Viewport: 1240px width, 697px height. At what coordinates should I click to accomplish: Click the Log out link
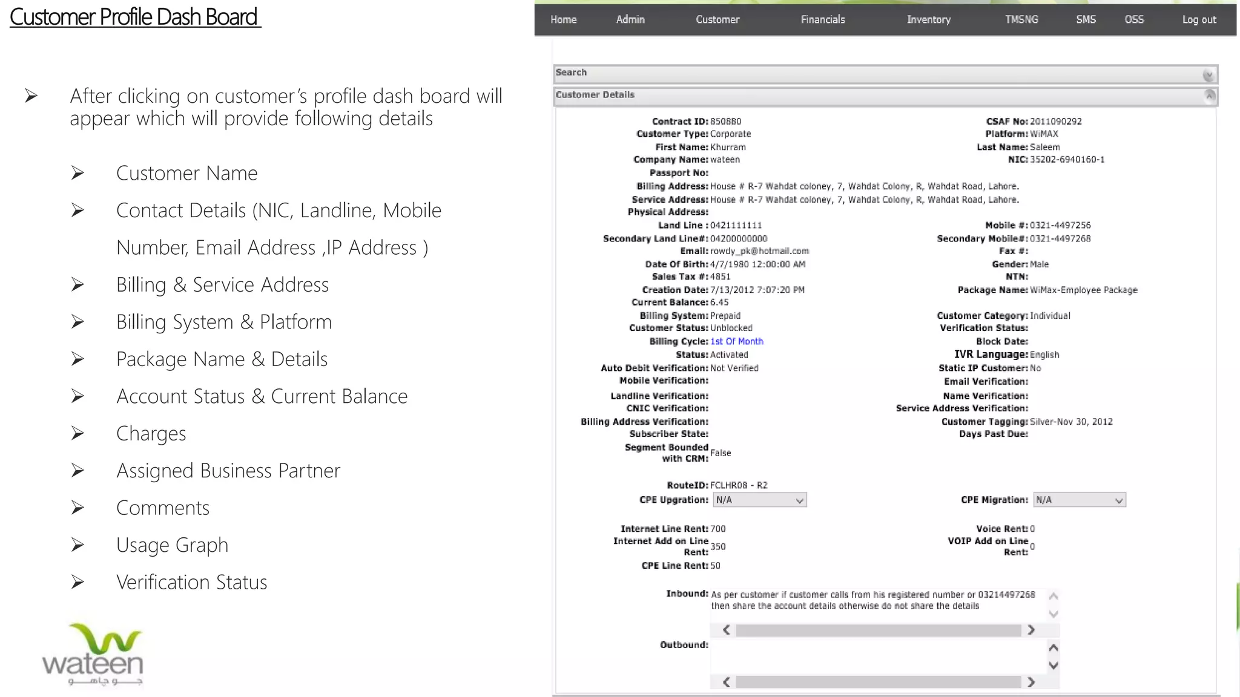click(1199, 20)
